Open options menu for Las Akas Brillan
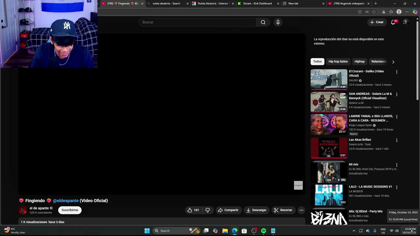This screenshot has width=420, height=236. pyautogui.click(x=397, y=140)
